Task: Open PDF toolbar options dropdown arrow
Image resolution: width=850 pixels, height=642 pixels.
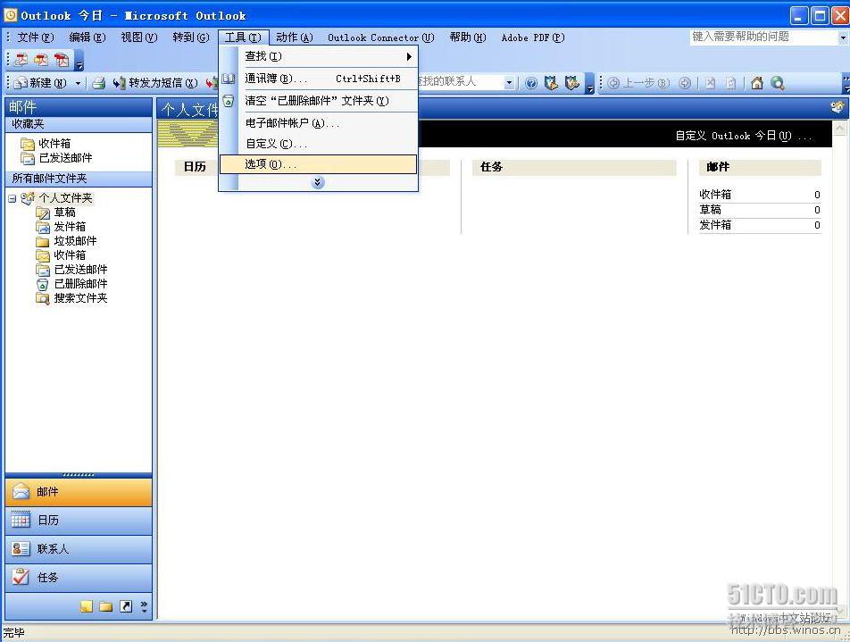Action: point(79,62)
